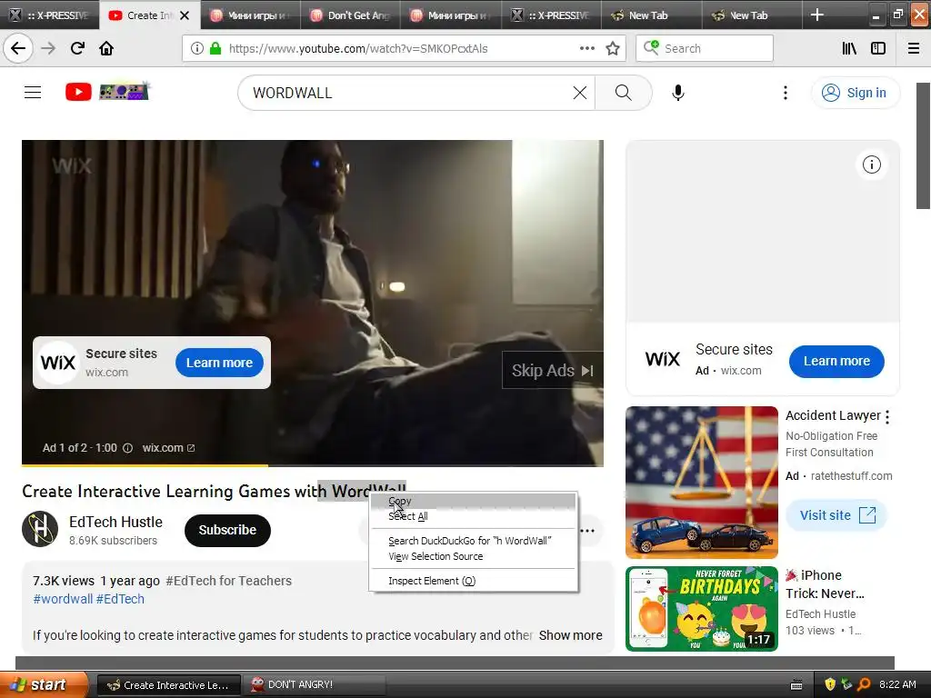Choose View Selection Source

pyautogui.click(x=473, y=556)
